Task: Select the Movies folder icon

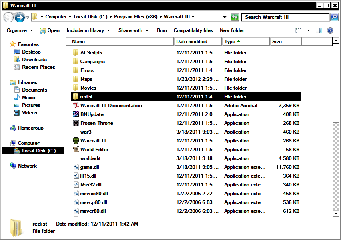Action: pos(76,88)
